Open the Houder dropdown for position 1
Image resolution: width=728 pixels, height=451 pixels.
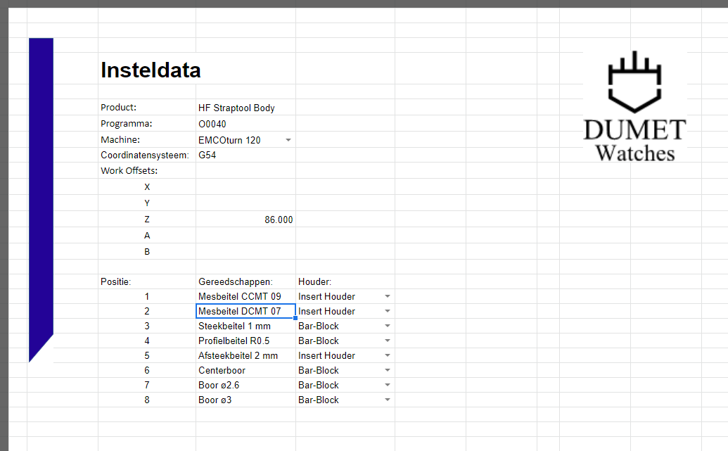point(388,296)
